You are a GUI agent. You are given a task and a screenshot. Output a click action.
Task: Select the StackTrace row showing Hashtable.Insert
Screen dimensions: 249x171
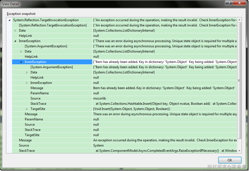(38, 104)
